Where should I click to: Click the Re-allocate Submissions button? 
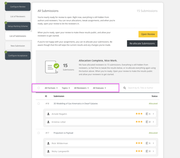click(142, 43)
